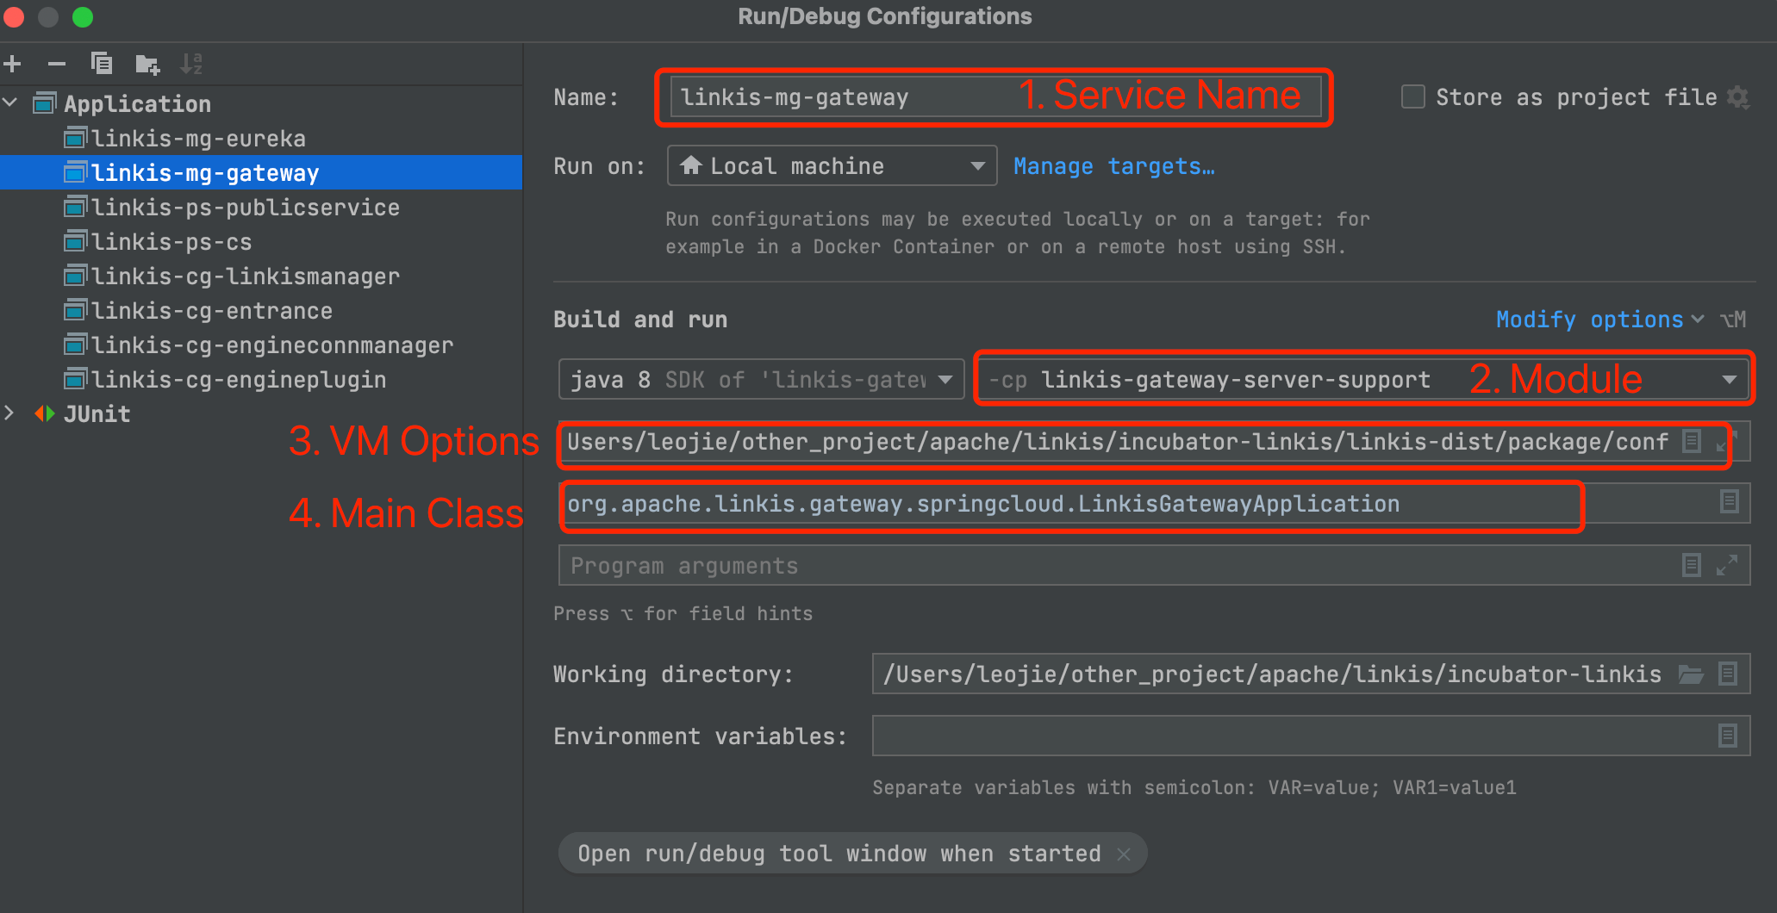Click the browse folder icon in Working directory

1691,674
